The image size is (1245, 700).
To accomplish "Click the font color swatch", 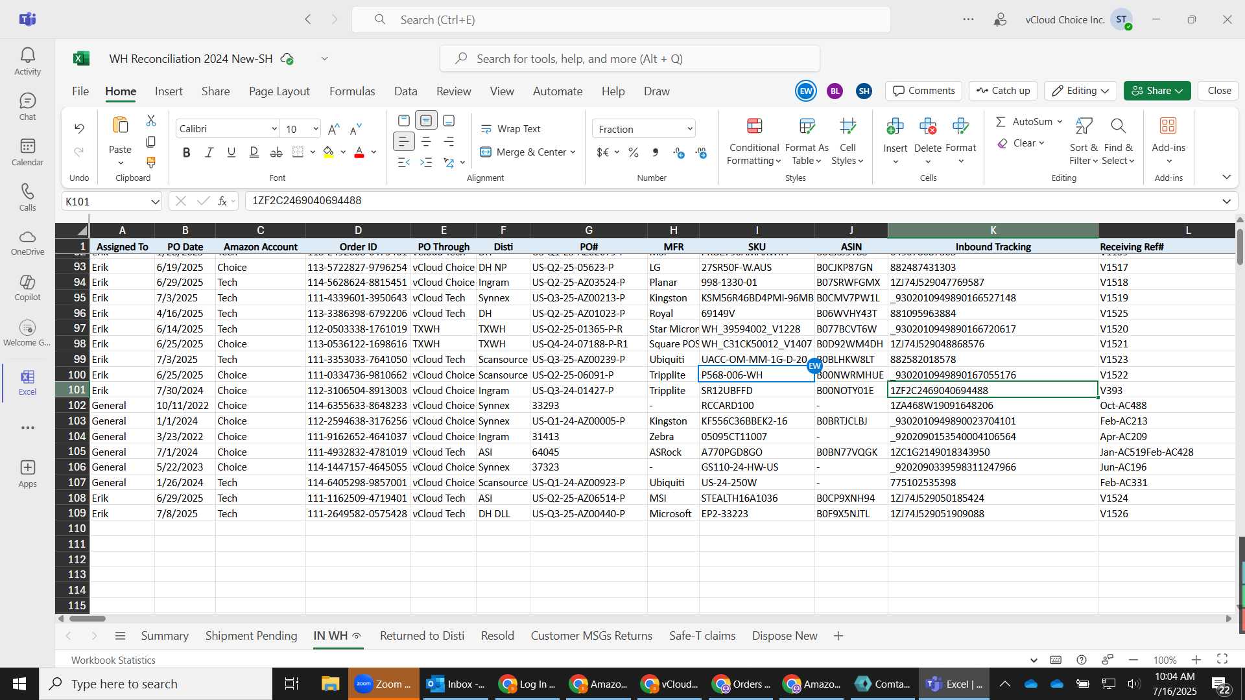I will (x=359, y=152).
